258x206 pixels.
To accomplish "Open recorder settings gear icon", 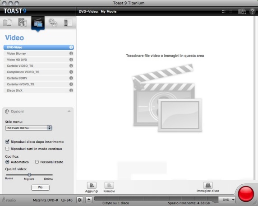I will click(x=80, y=200).
